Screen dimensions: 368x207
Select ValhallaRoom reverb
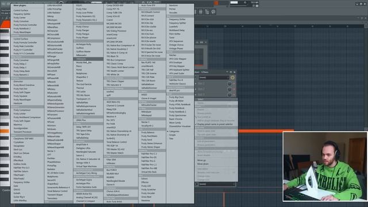148,85
